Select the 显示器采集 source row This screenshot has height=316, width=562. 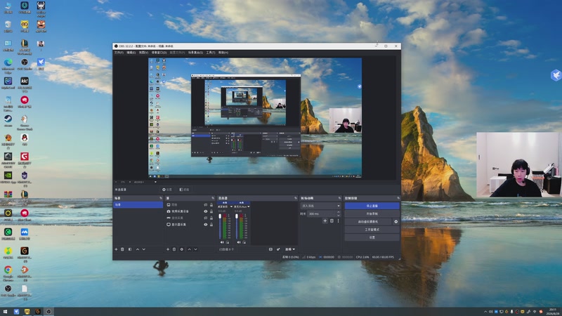190,225
